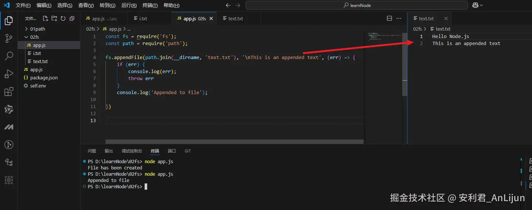Open package.json in the Explorer
The width and height of the screenshot is (532, 210).
49,78
